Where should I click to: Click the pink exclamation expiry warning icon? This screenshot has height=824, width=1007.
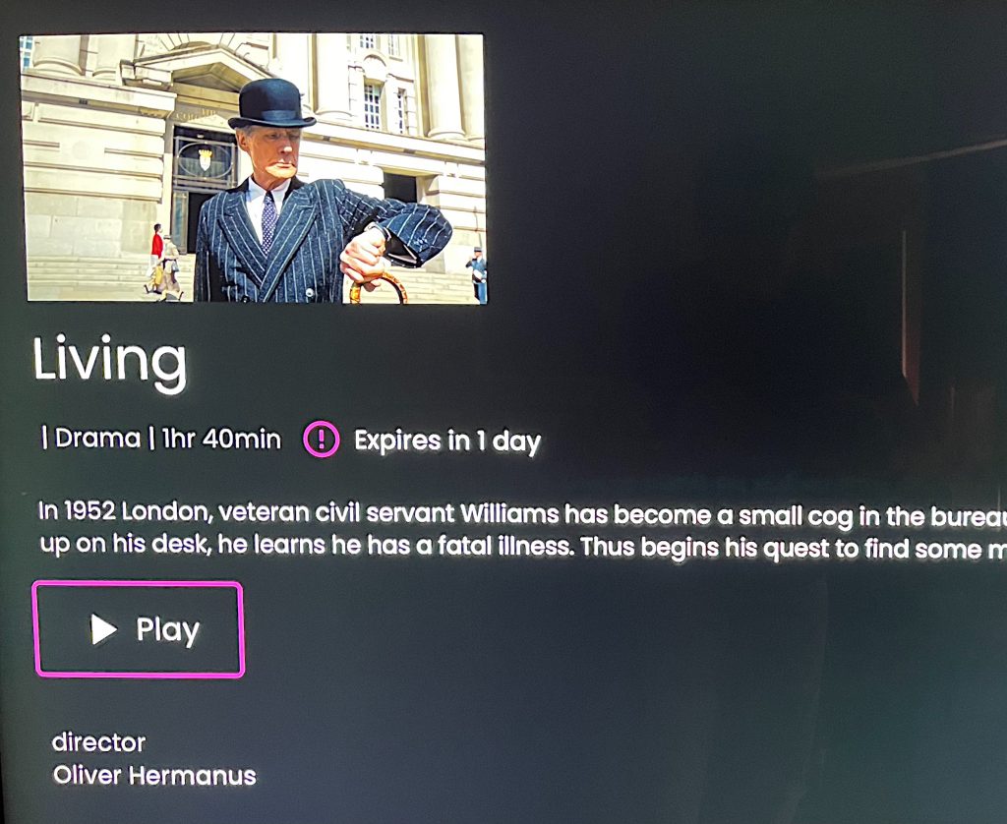pyautogui.click(x=322, y=440)
